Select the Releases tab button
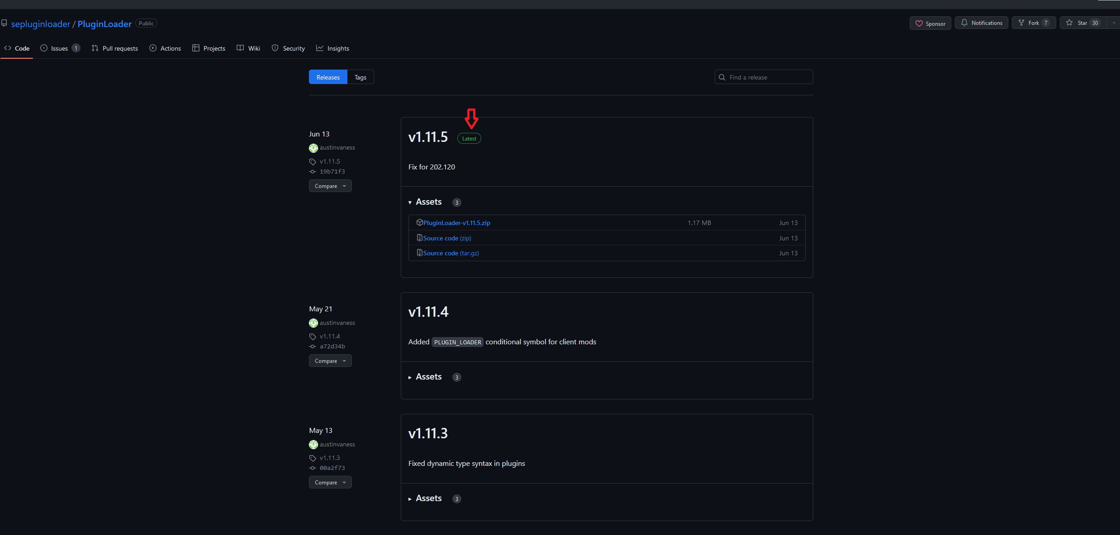This screenshot has height=535, width=1120. point(328,77)
